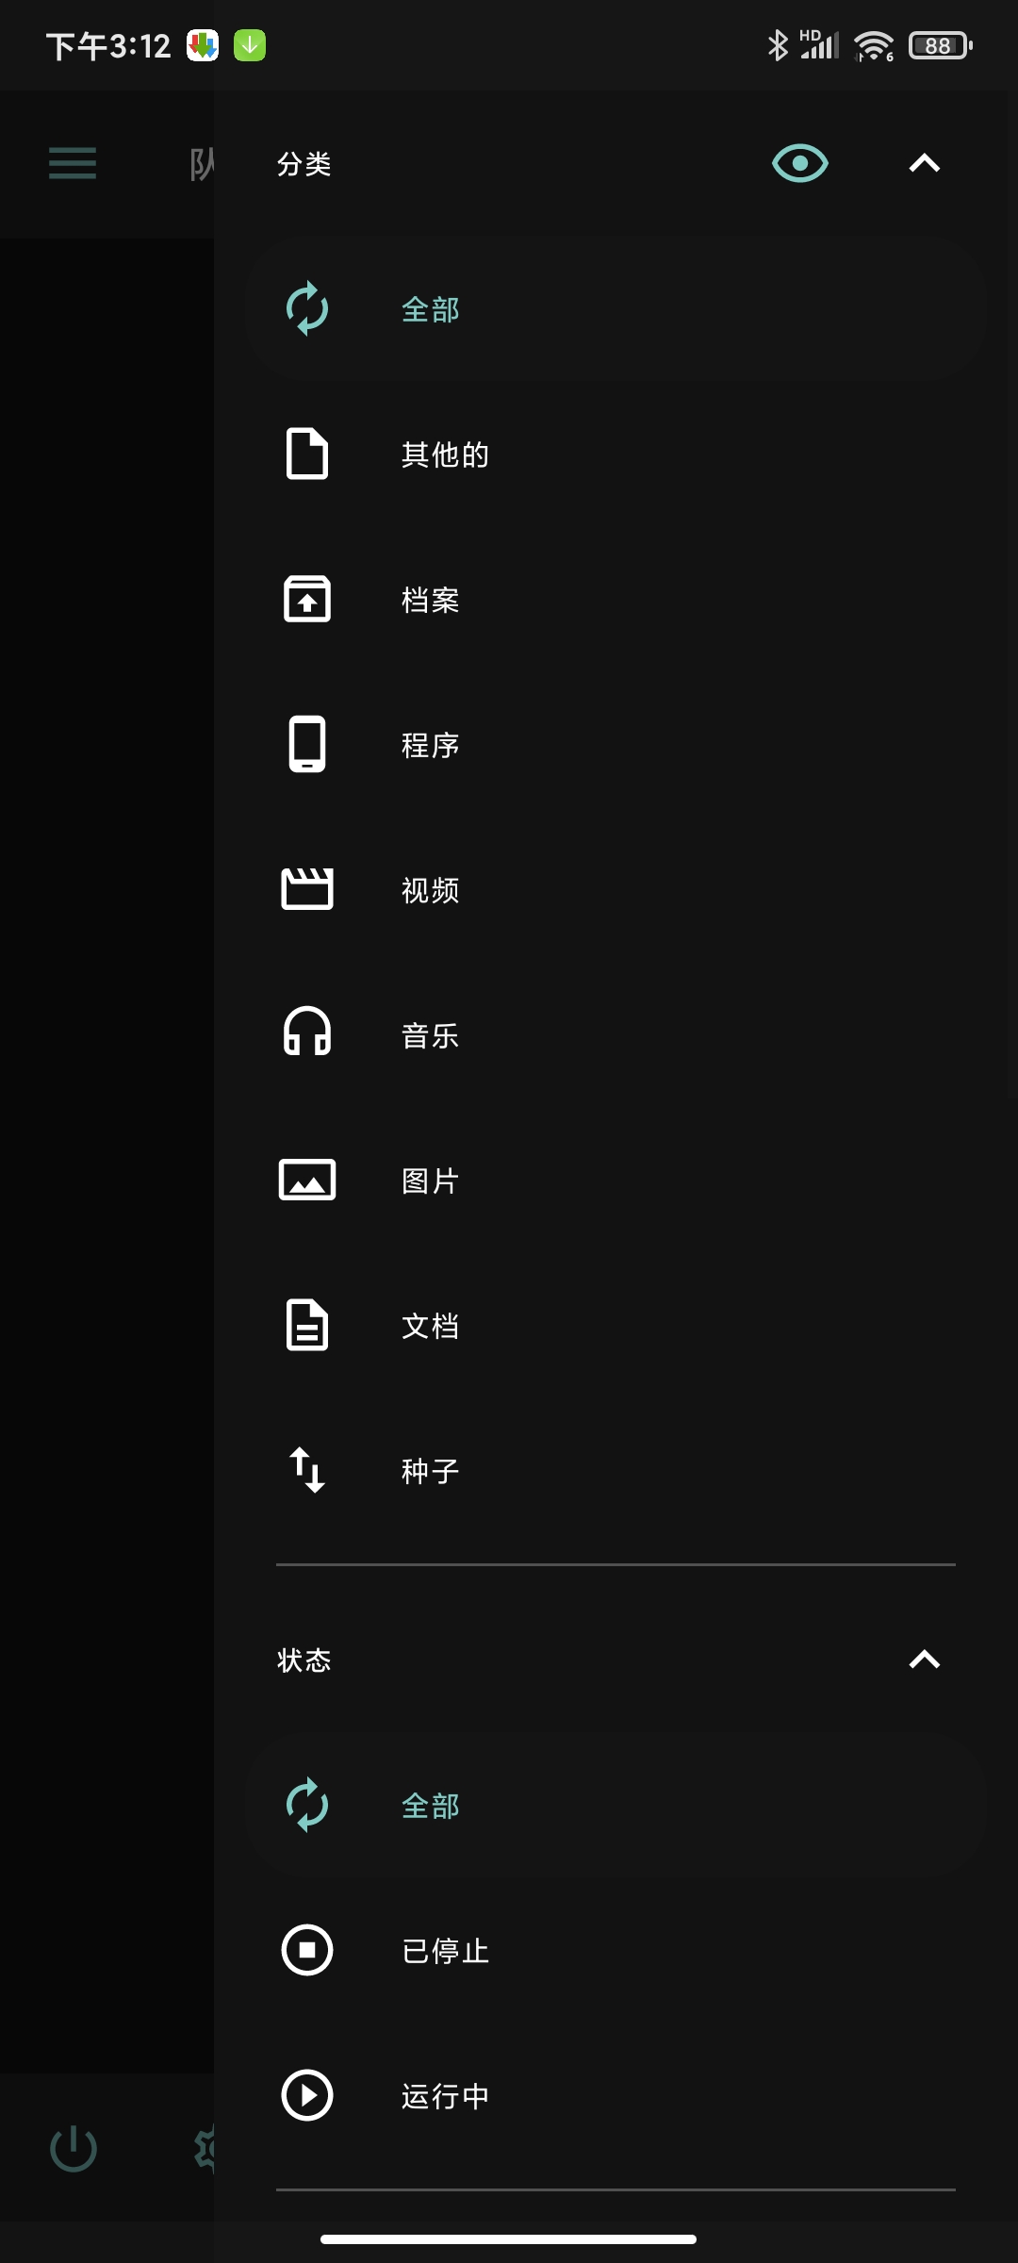Screen dimensions: 1018x2263
Task: Click the archive box icon for 档案
Action: tap(307, 599)
